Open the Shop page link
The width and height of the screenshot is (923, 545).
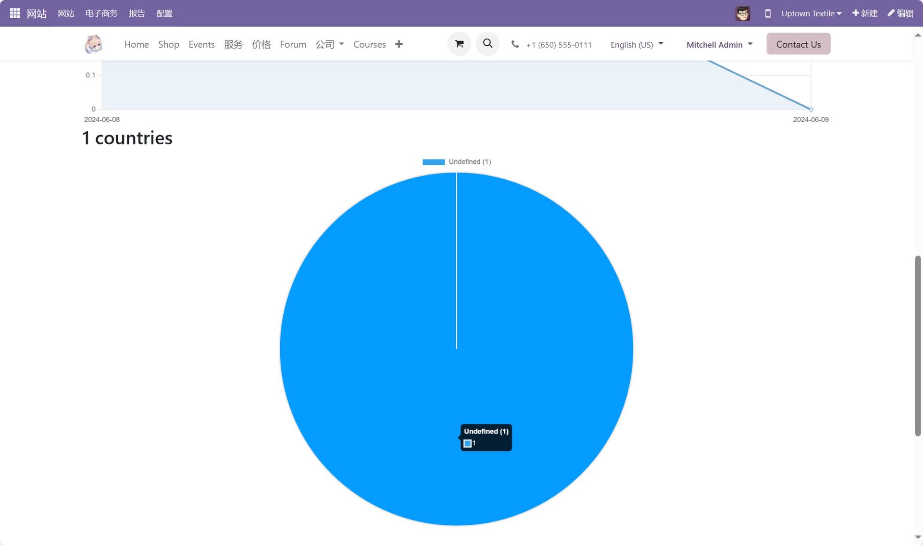169,44
